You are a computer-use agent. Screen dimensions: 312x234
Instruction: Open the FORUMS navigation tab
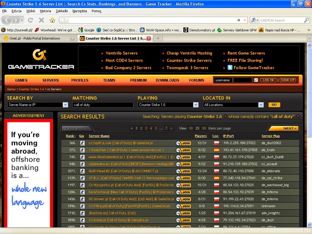(197, 80)
